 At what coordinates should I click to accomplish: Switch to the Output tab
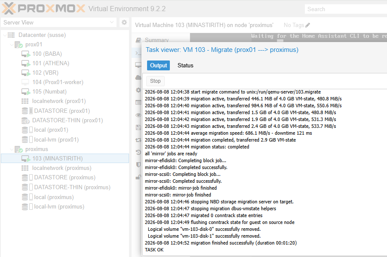(158, 66)
